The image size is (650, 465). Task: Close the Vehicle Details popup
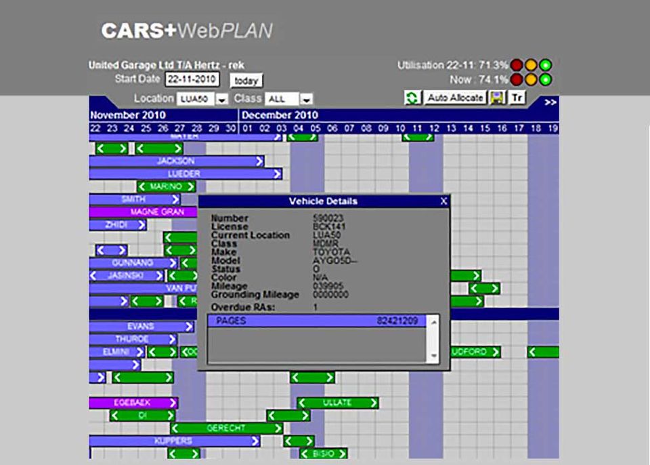(443, 201)
